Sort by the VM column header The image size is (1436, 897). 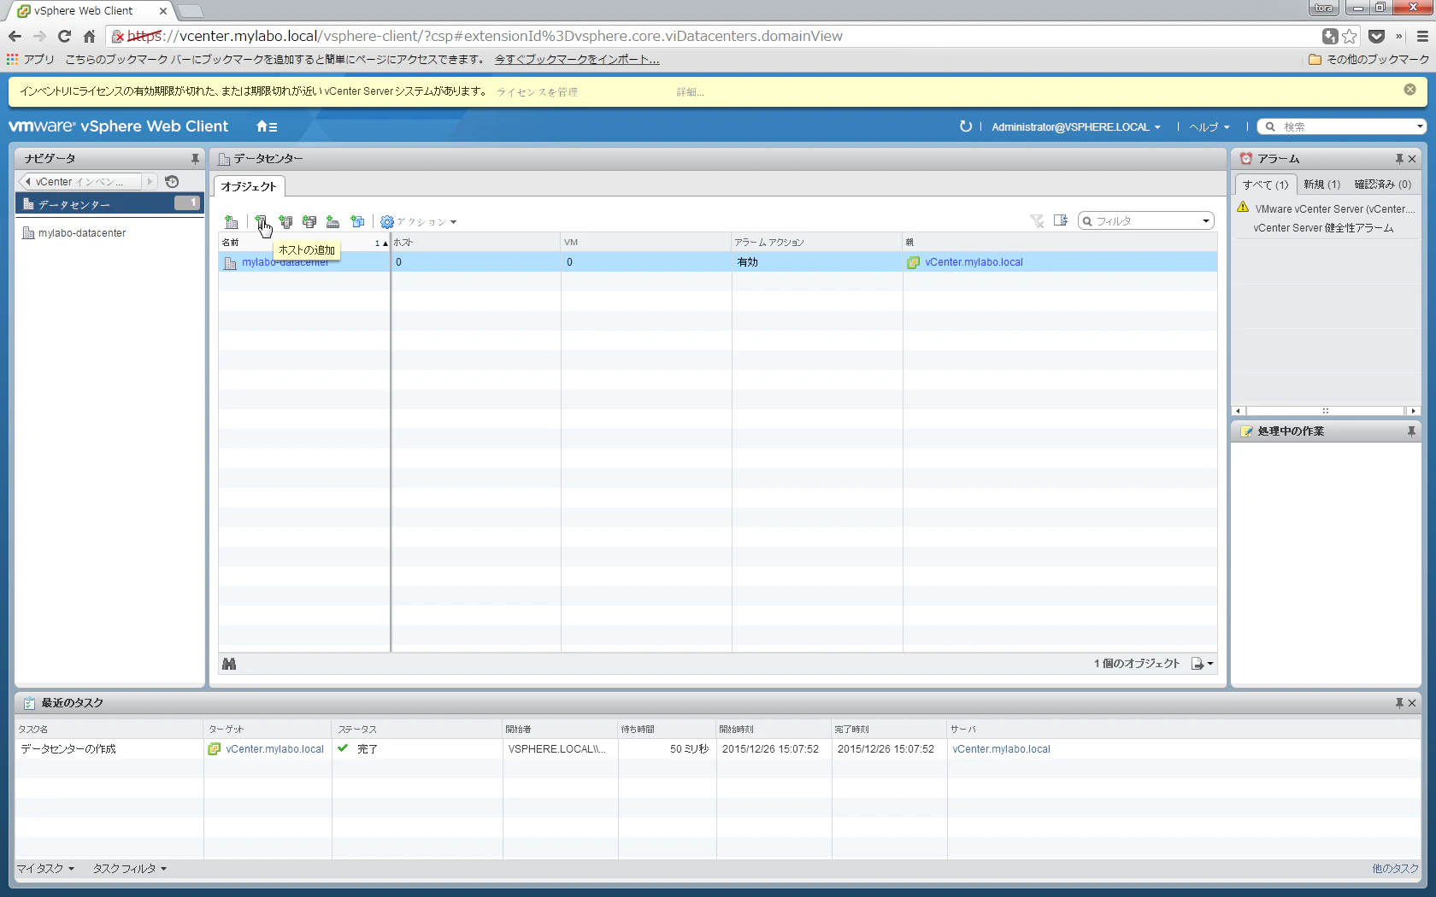click(646, 243)
